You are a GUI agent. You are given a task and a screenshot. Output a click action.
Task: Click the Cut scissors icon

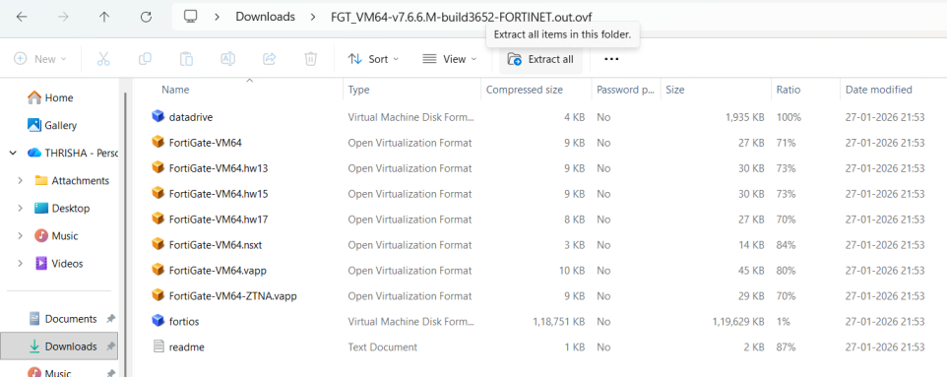[x=103, y=59]
